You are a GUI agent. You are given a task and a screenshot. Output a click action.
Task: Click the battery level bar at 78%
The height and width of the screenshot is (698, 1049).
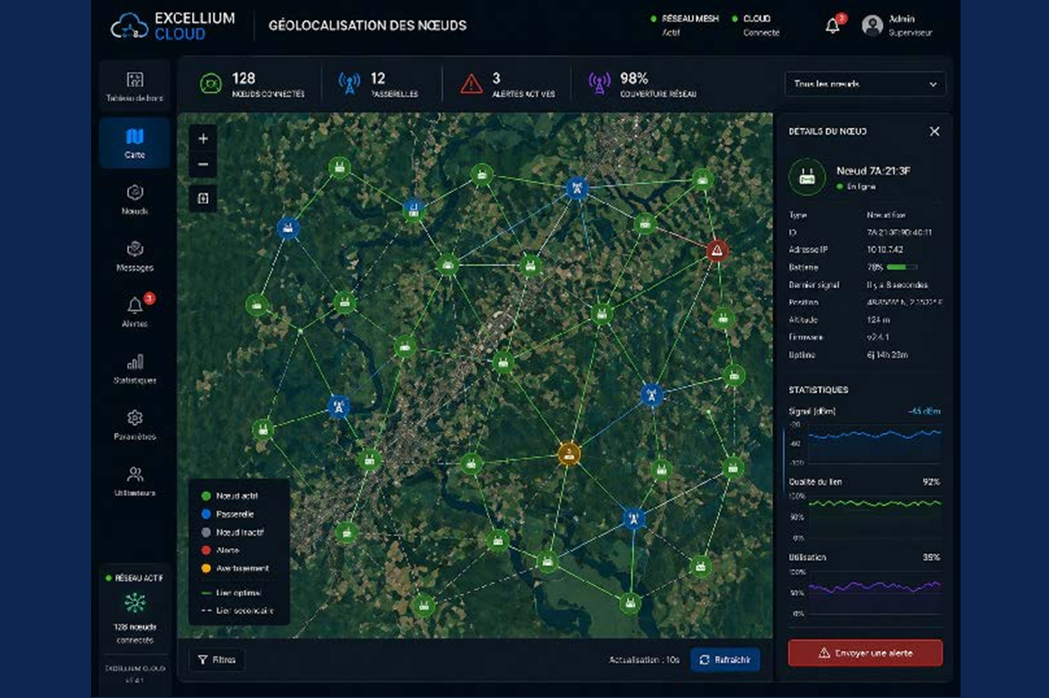(902, 268)
